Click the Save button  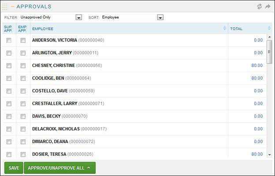pyautogui.click(x=14, y=168)
